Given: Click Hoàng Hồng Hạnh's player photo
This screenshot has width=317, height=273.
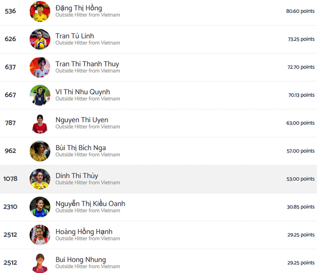Looking at the screenshot, I should coord(40,235).
